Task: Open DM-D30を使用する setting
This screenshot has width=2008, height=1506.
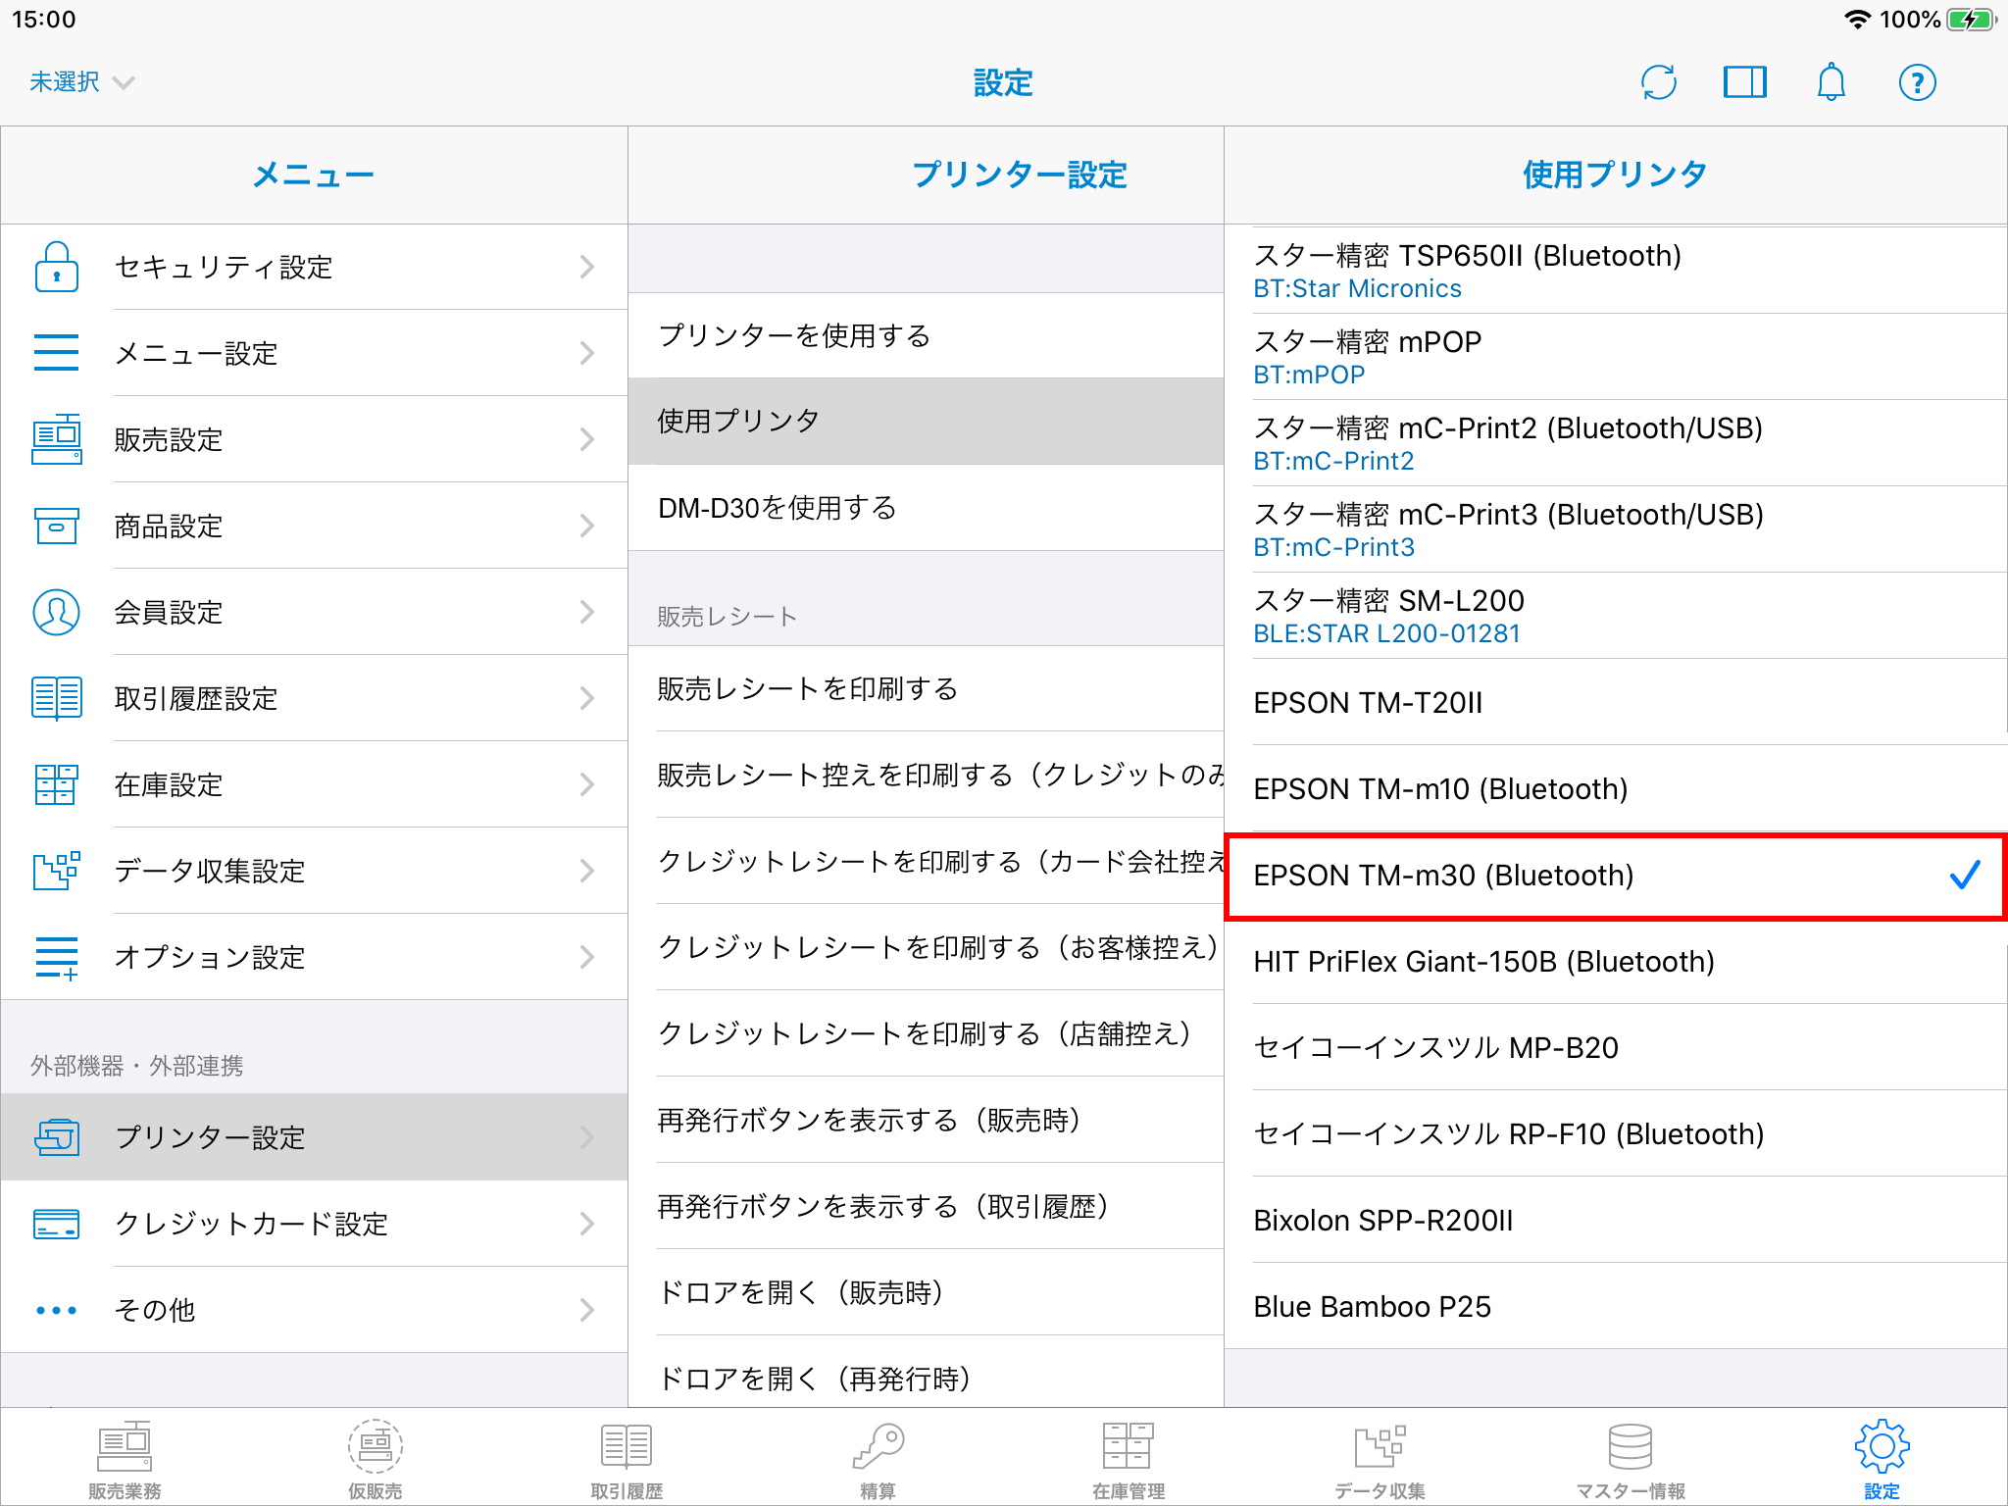Action: (x=926, y=508)
